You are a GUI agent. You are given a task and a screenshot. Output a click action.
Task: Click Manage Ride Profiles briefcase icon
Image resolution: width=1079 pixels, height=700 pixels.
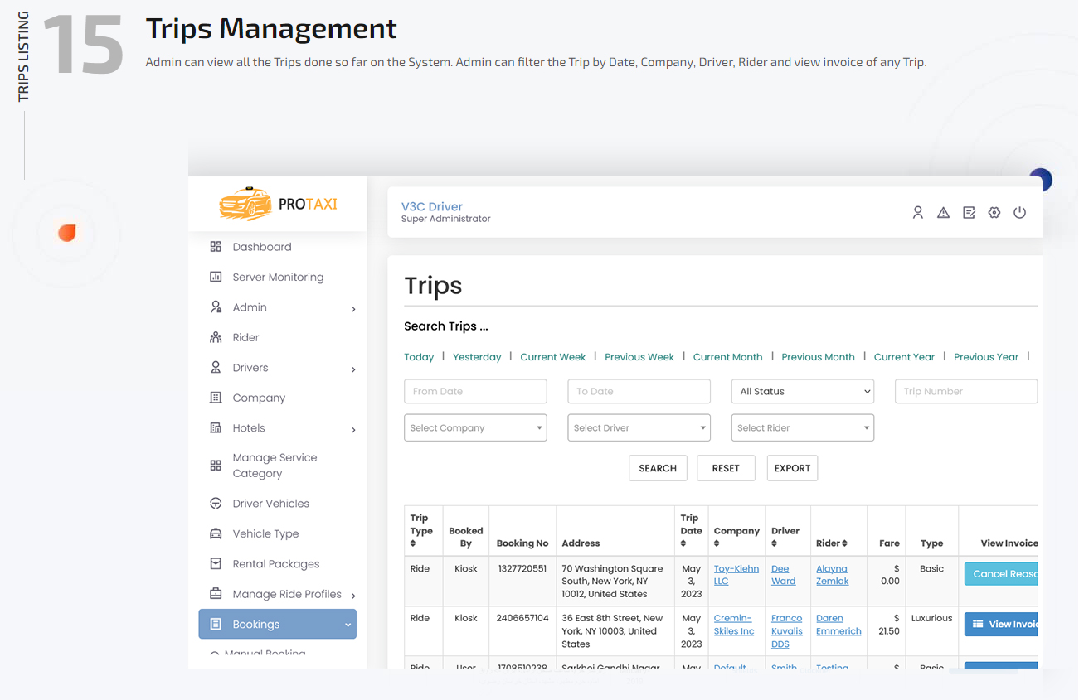tap(216, 594)
